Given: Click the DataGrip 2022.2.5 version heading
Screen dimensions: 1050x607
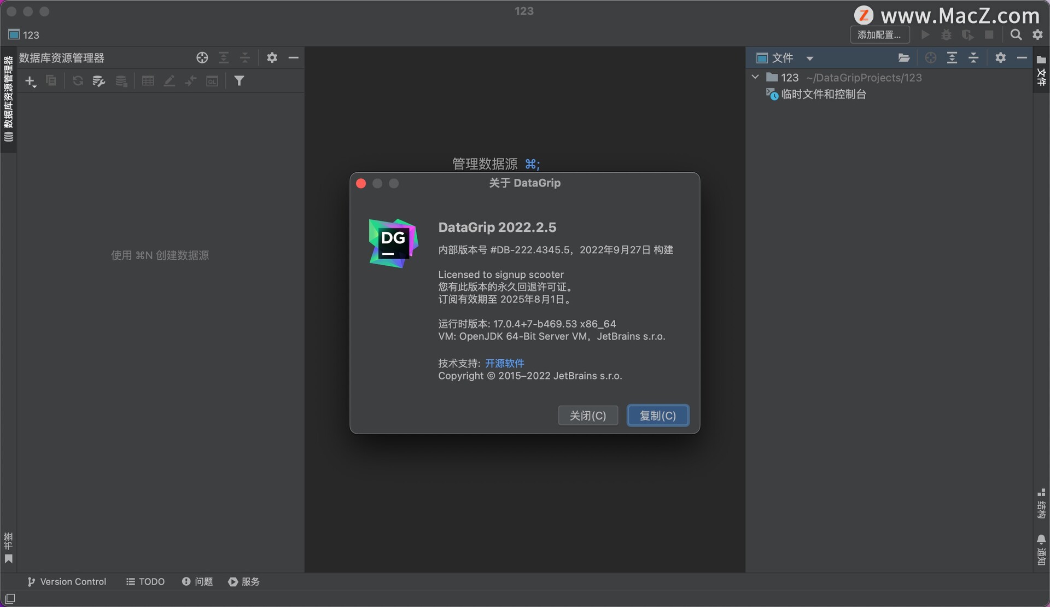Looking at the screenshot, I should point(497,227).
